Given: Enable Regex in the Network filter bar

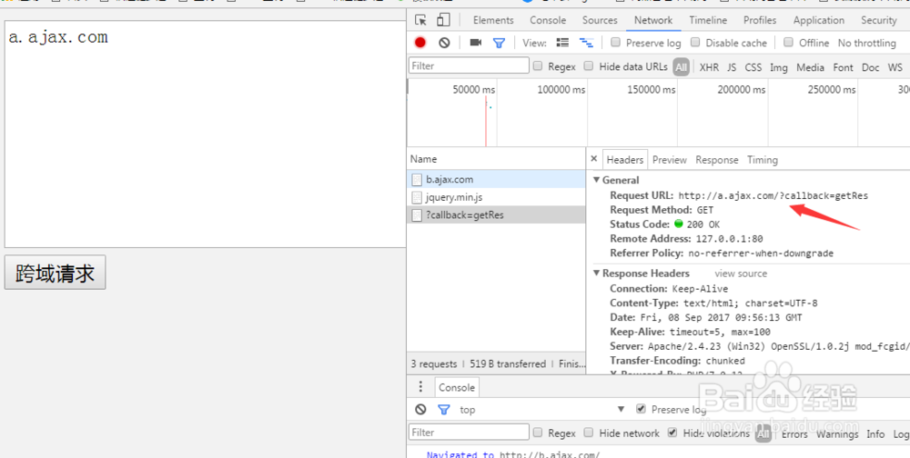Looking at the screenshot, I should pyautogui.click(x=538, y=66).
